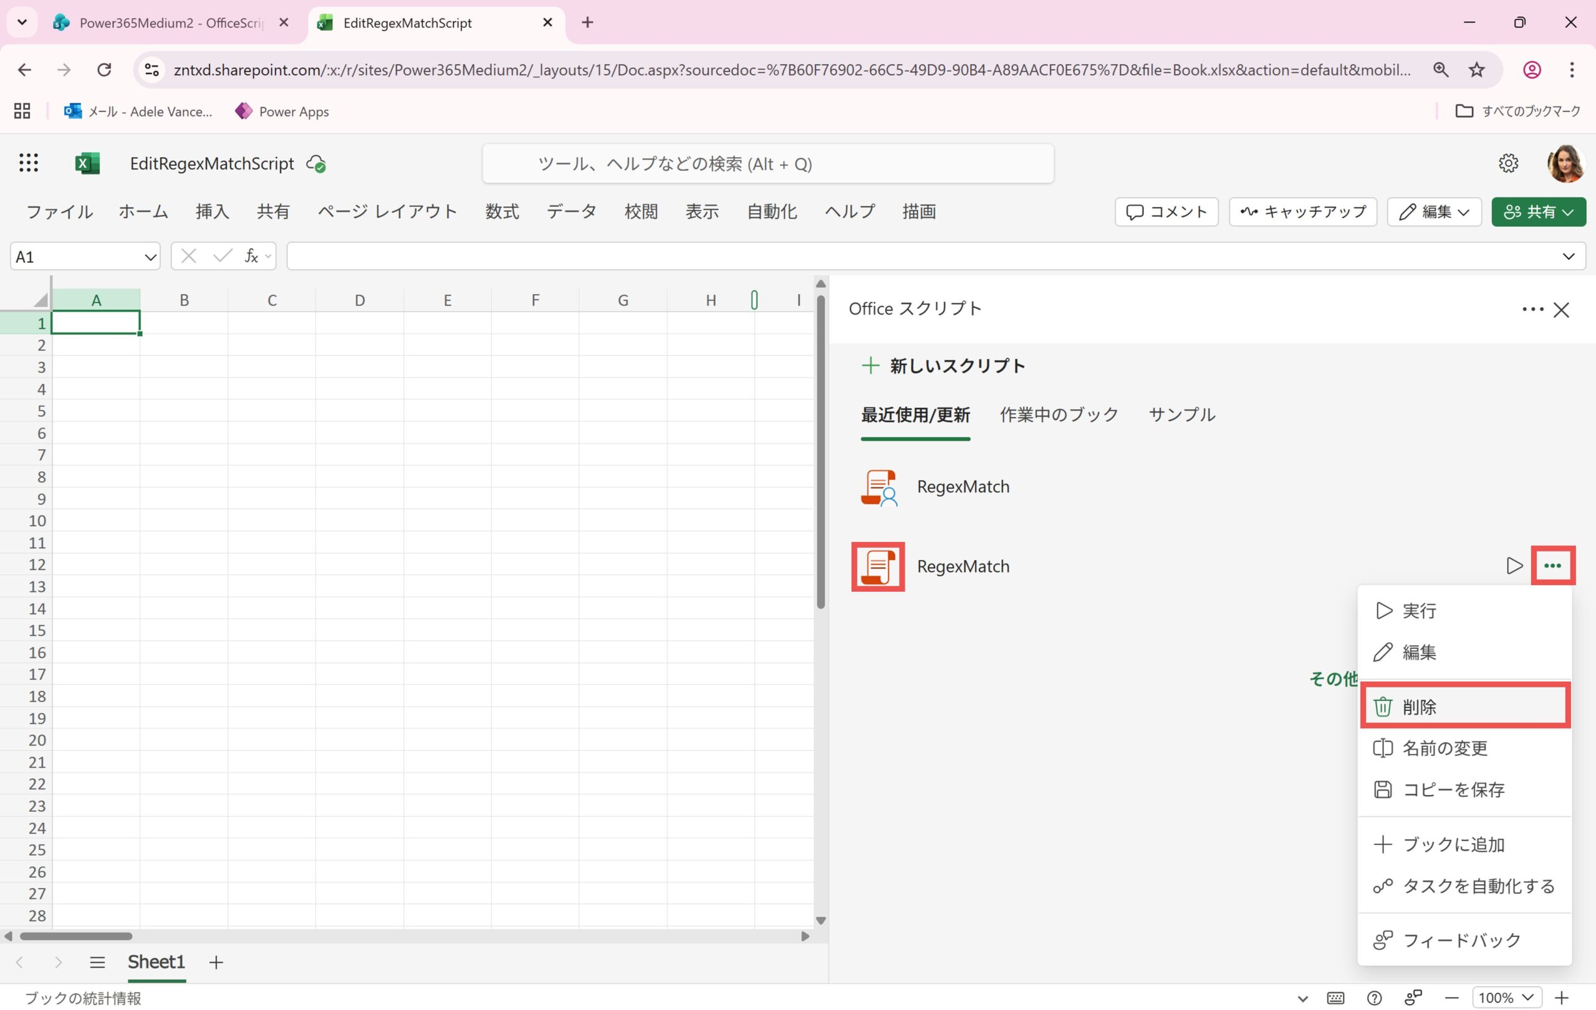Click the run triangle beside second RegexMatch
Screen dimensions: 1596x1010
1514,566
